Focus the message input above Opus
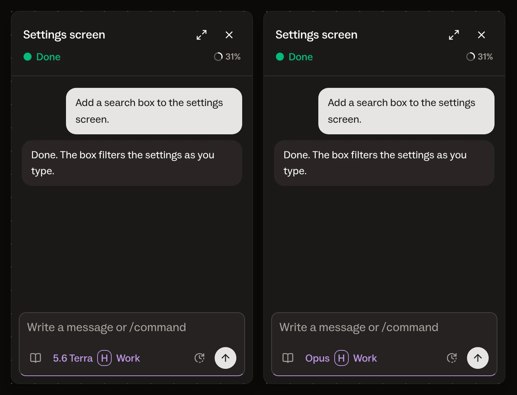The width and height of the screenshot is (517, 395). (x=384, y=327)
